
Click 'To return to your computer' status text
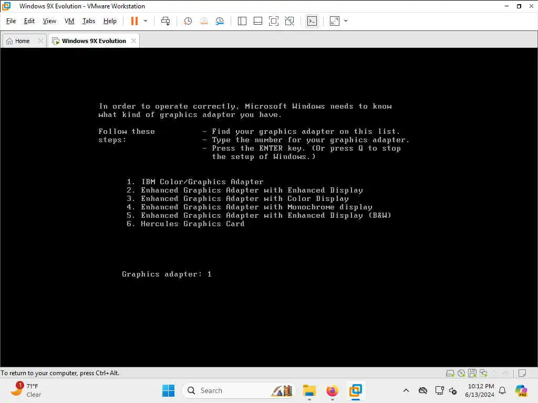point(60,373)
